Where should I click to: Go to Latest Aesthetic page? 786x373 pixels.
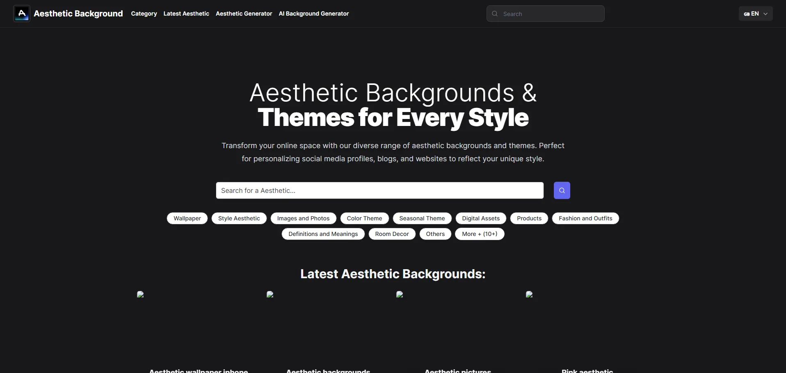click(186, 14)
